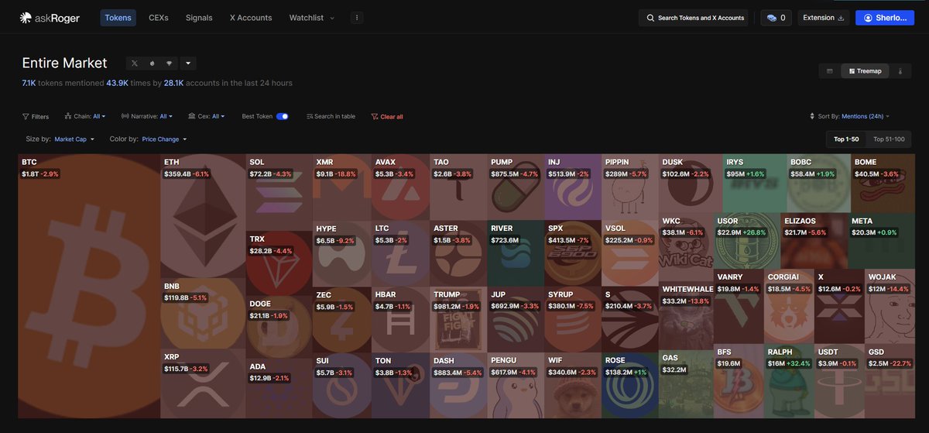Expand the Watchlist menu dropdown
The height and width of the screenshot is (433, 929).
pos(312,17)
